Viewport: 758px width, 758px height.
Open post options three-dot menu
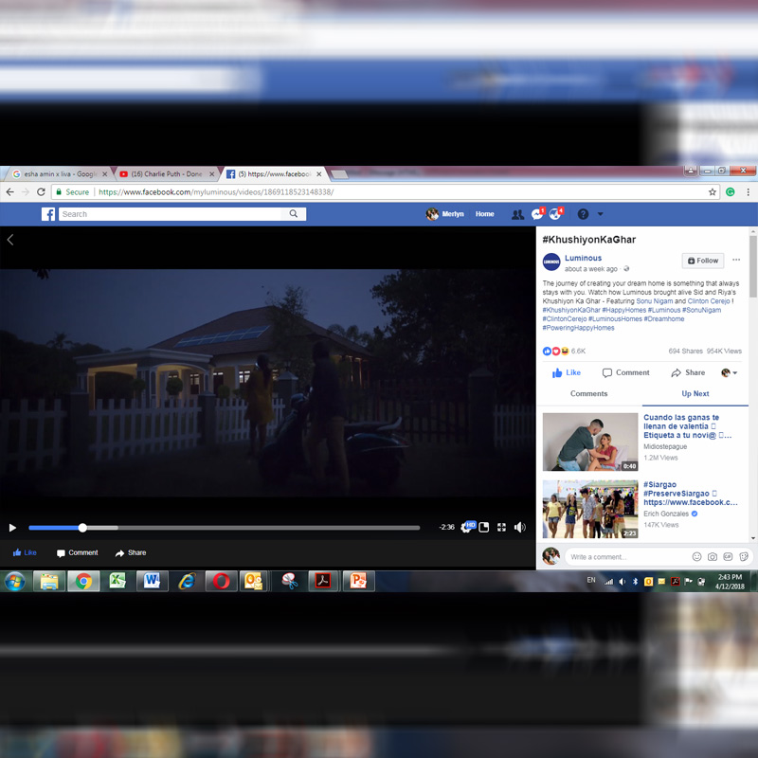(736, 261)
